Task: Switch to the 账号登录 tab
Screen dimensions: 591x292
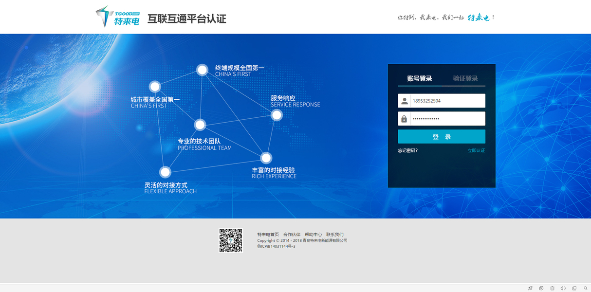Action: (420, 78)
